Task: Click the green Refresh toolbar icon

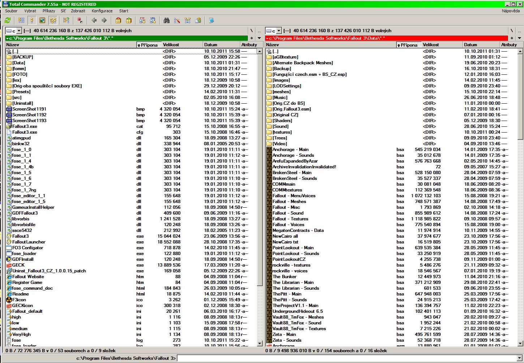Action: pyautogui.click(x=7, y=21)
